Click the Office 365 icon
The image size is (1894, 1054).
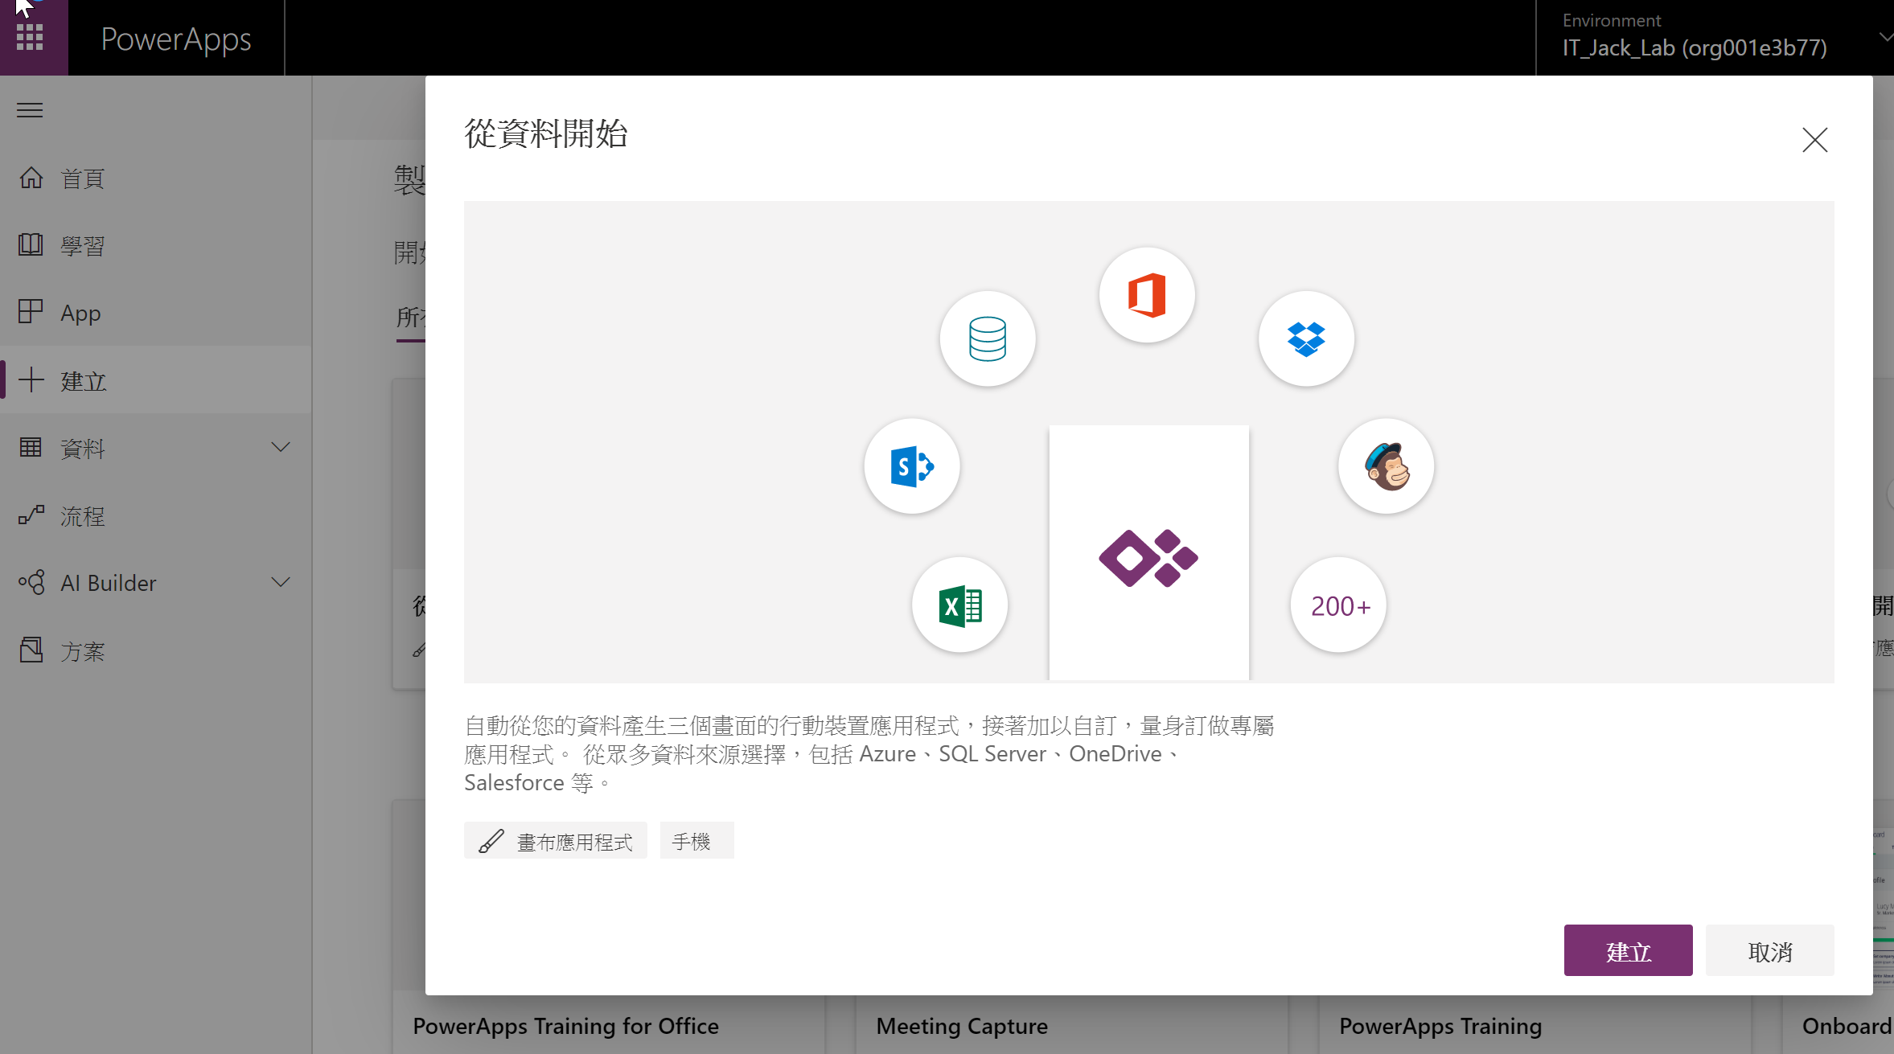1146,295
